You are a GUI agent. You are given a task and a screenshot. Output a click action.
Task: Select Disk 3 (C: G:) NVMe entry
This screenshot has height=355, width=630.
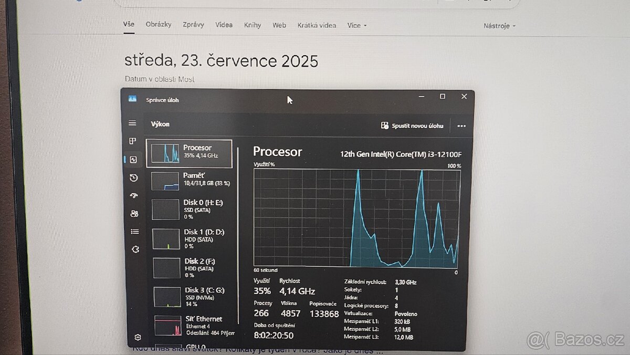pyautogui.click(x=194, y=297)
